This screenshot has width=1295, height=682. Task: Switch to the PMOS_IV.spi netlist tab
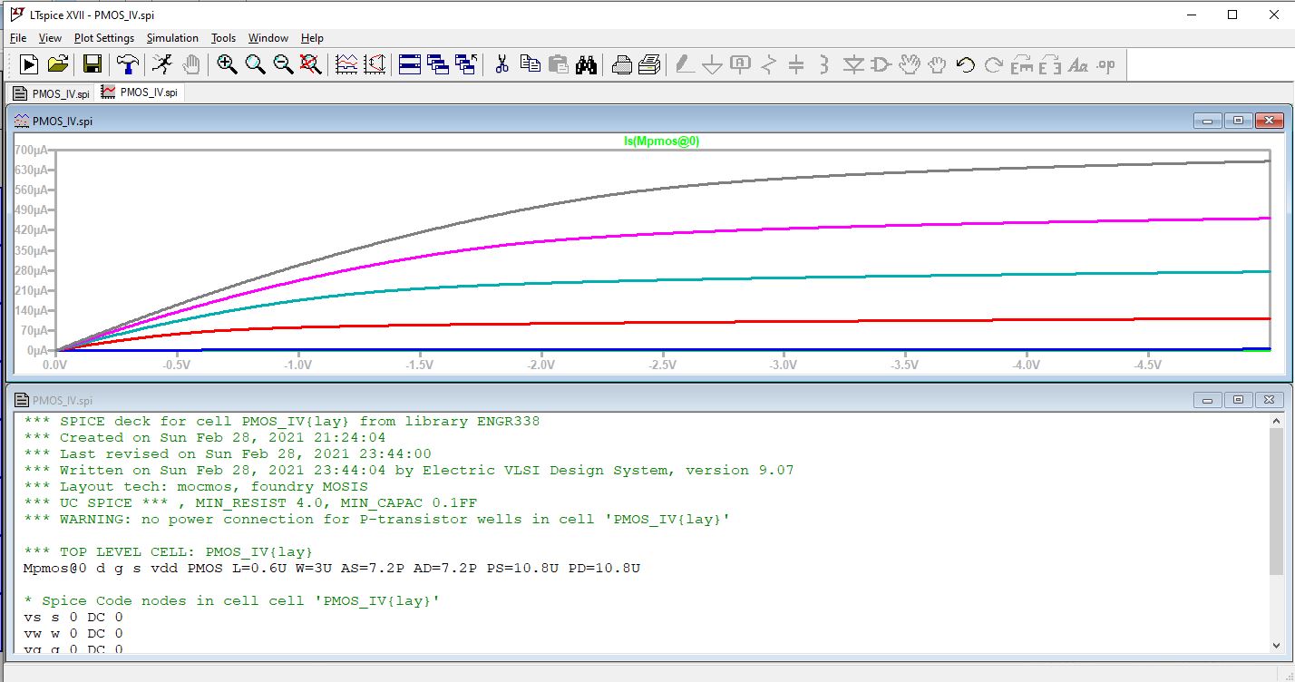pos(51,93)
